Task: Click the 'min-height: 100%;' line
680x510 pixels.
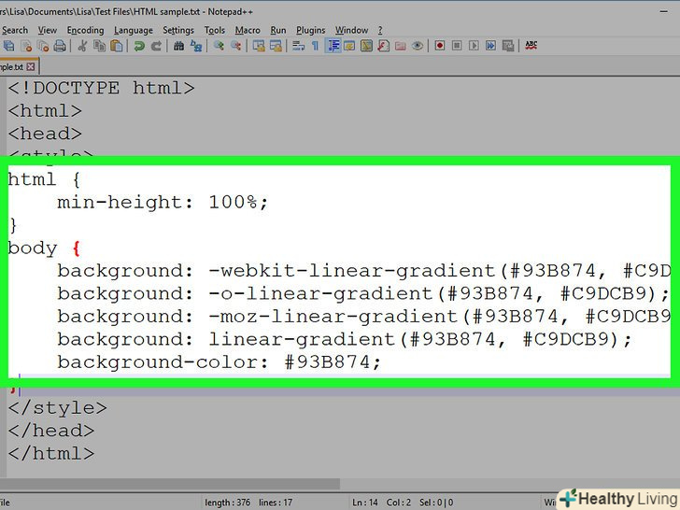Action: pyautogui.click(x=163, y=202)
